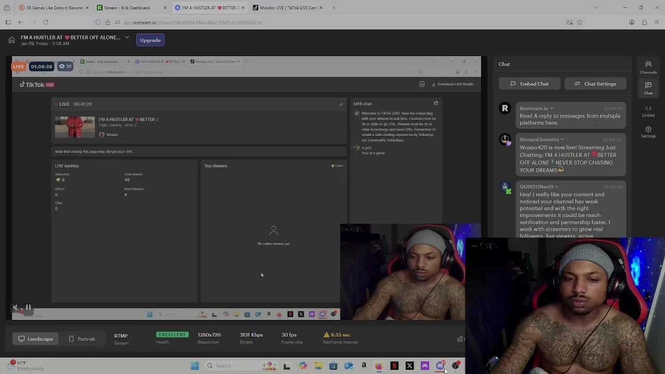Viewport: 665px width, 374px height.
Task: Click Download LIVE Studio in TikTok preview
Action: (x=452, y=84)
